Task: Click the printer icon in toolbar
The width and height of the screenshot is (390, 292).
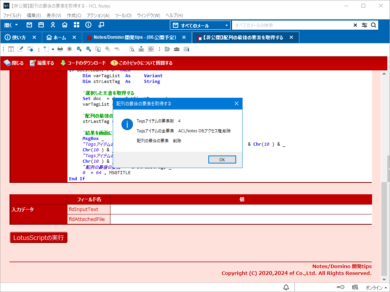Action: (60, 49)
